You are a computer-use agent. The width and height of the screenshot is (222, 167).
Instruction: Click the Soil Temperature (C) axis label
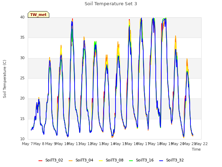(5, 79)
